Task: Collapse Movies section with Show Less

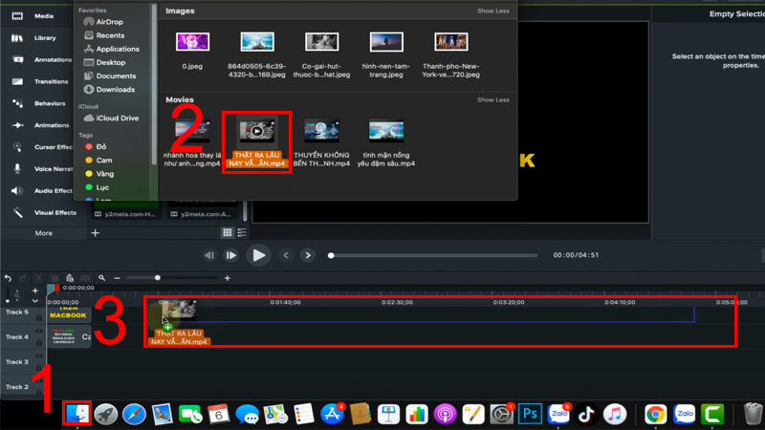Action: pos(492,100)
